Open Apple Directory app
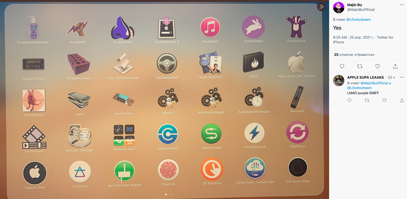407x199 pixels. tap(210, 63)
